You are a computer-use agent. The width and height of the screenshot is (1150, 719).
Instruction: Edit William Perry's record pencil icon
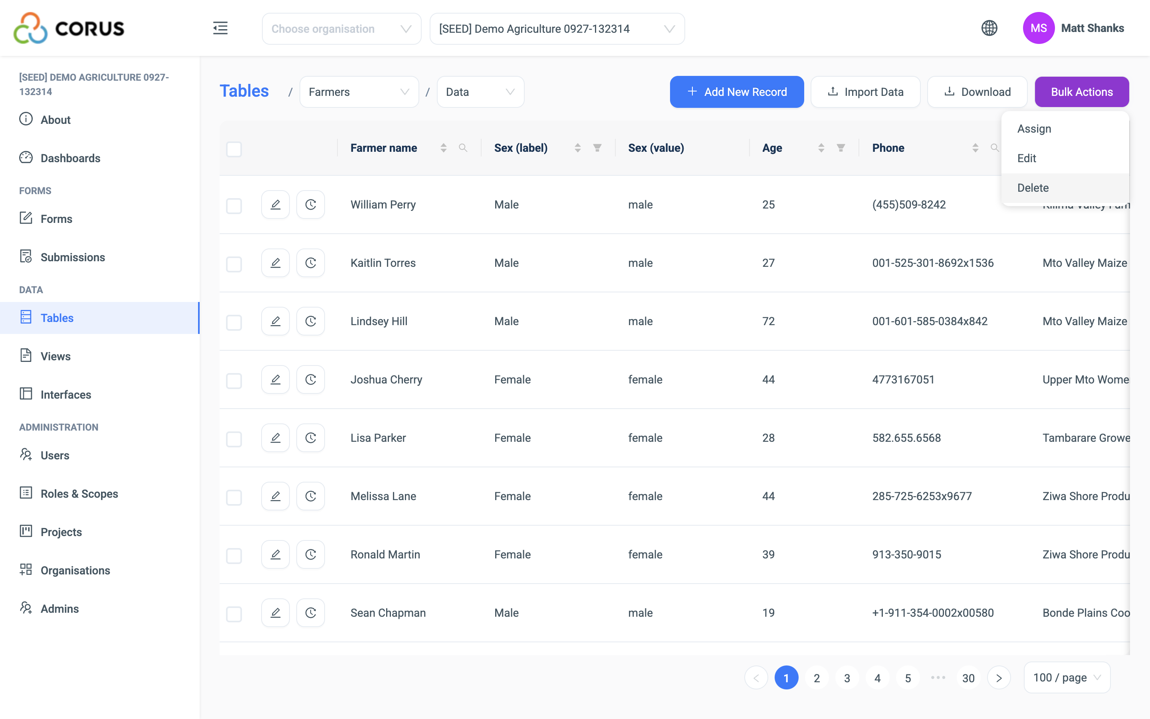point(275,205)
